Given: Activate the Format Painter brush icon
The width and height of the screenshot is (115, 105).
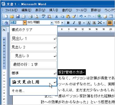Looking at the screenshot, I should [74, 17].
